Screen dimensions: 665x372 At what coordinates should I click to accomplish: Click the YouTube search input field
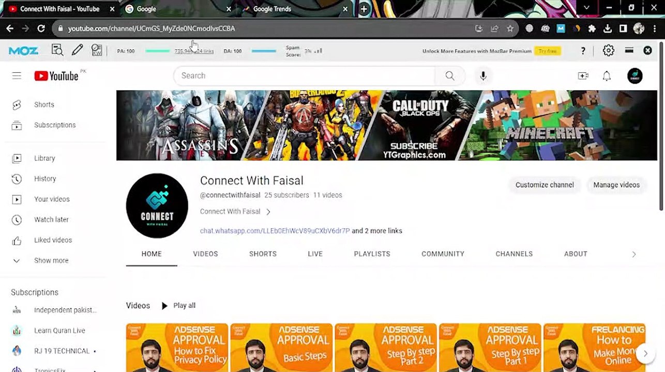[305, 76]
